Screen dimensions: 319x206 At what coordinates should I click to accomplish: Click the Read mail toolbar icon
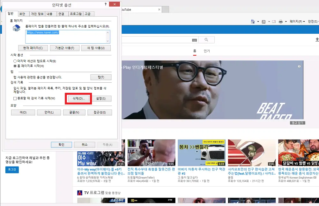(274, 22)
